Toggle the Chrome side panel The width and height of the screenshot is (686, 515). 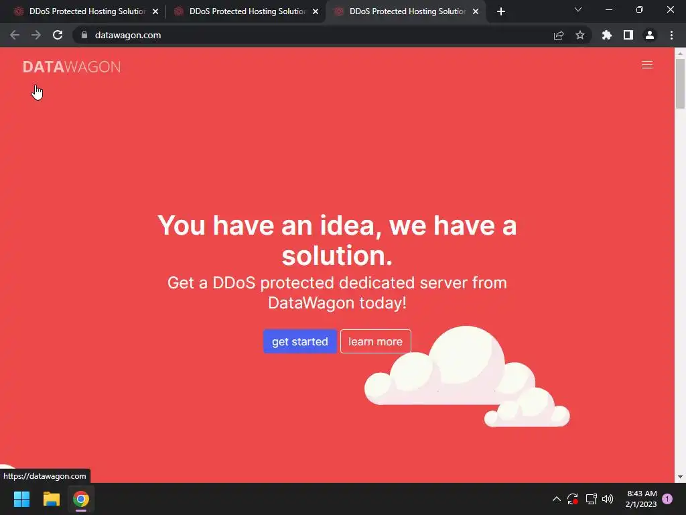click(x=628, y=35)
